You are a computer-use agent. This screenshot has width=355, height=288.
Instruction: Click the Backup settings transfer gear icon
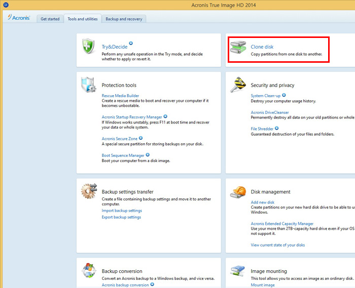[89, 191]
